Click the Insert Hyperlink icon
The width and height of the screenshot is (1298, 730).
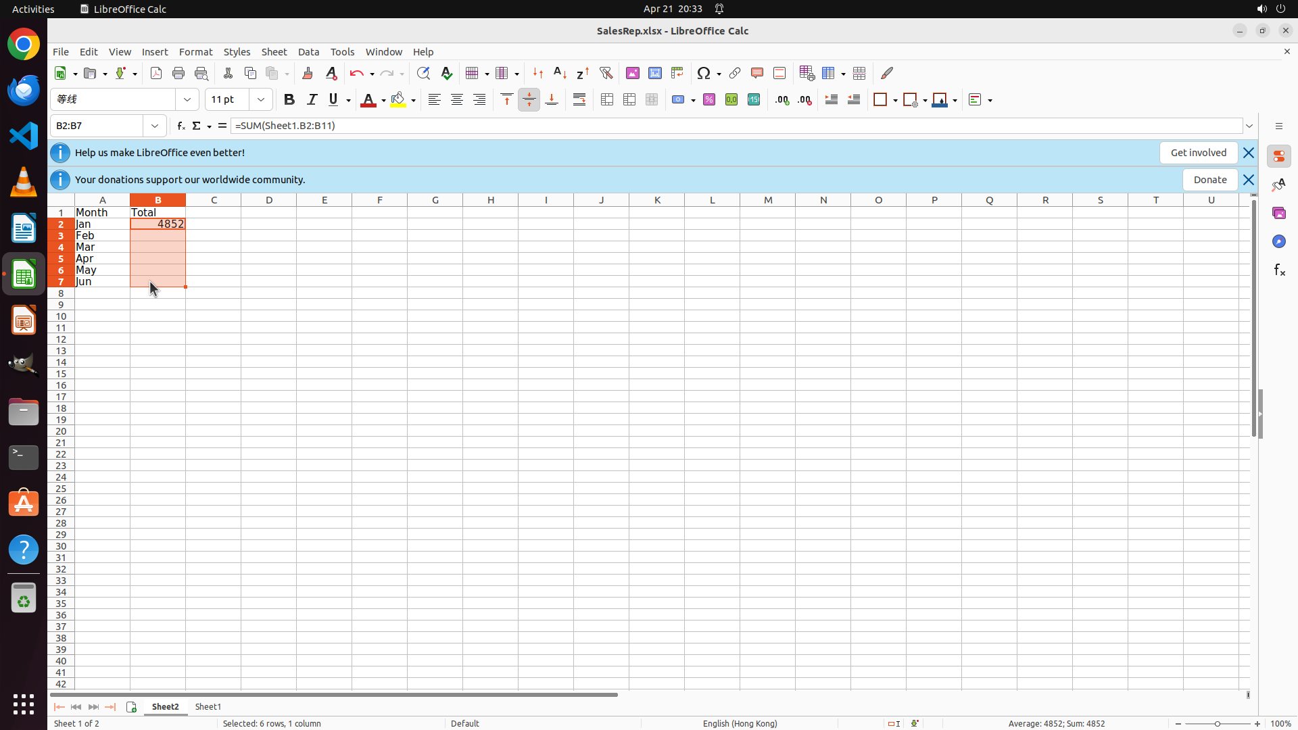click(735, 73)
